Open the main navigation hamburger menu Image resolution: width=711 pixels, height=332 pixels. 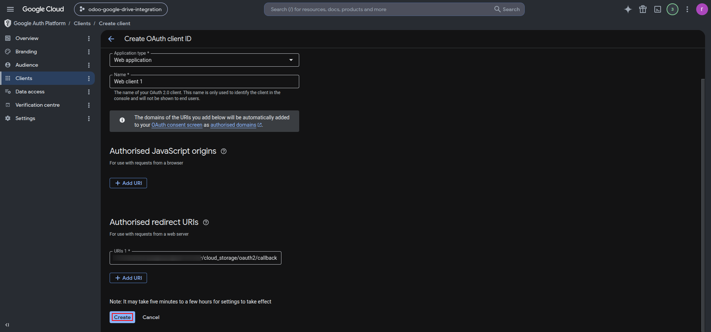point(10,9)
